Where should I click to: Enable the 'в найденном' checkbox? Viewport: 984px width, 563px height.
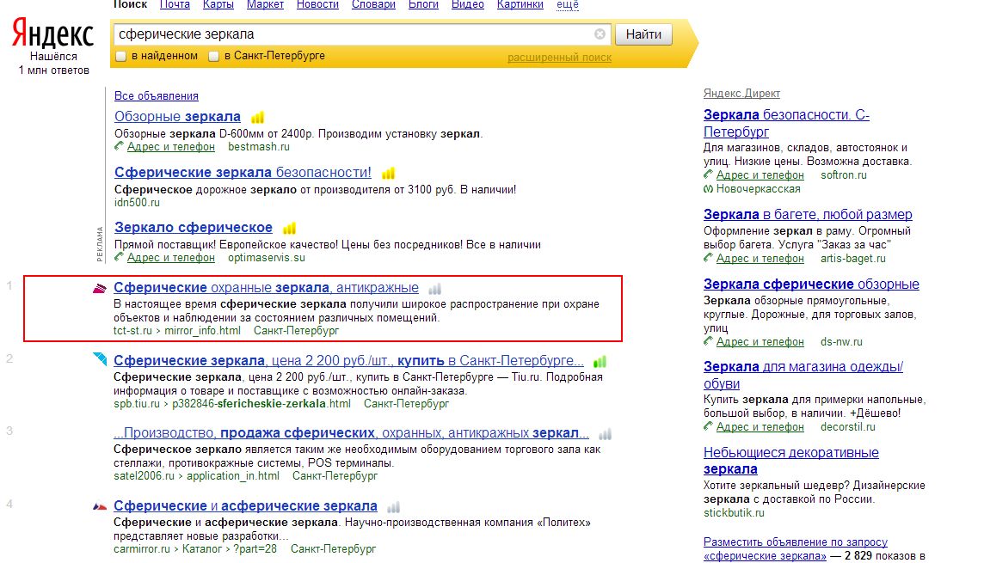pyautogui.click(x=121, y=57)
